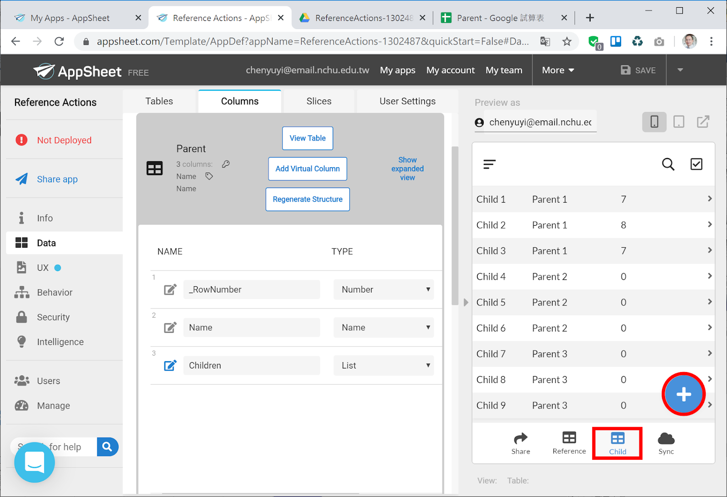The image size is (727, 497).
Task: Click the AppSheet paper plane logo
Action: click(44, 71)
